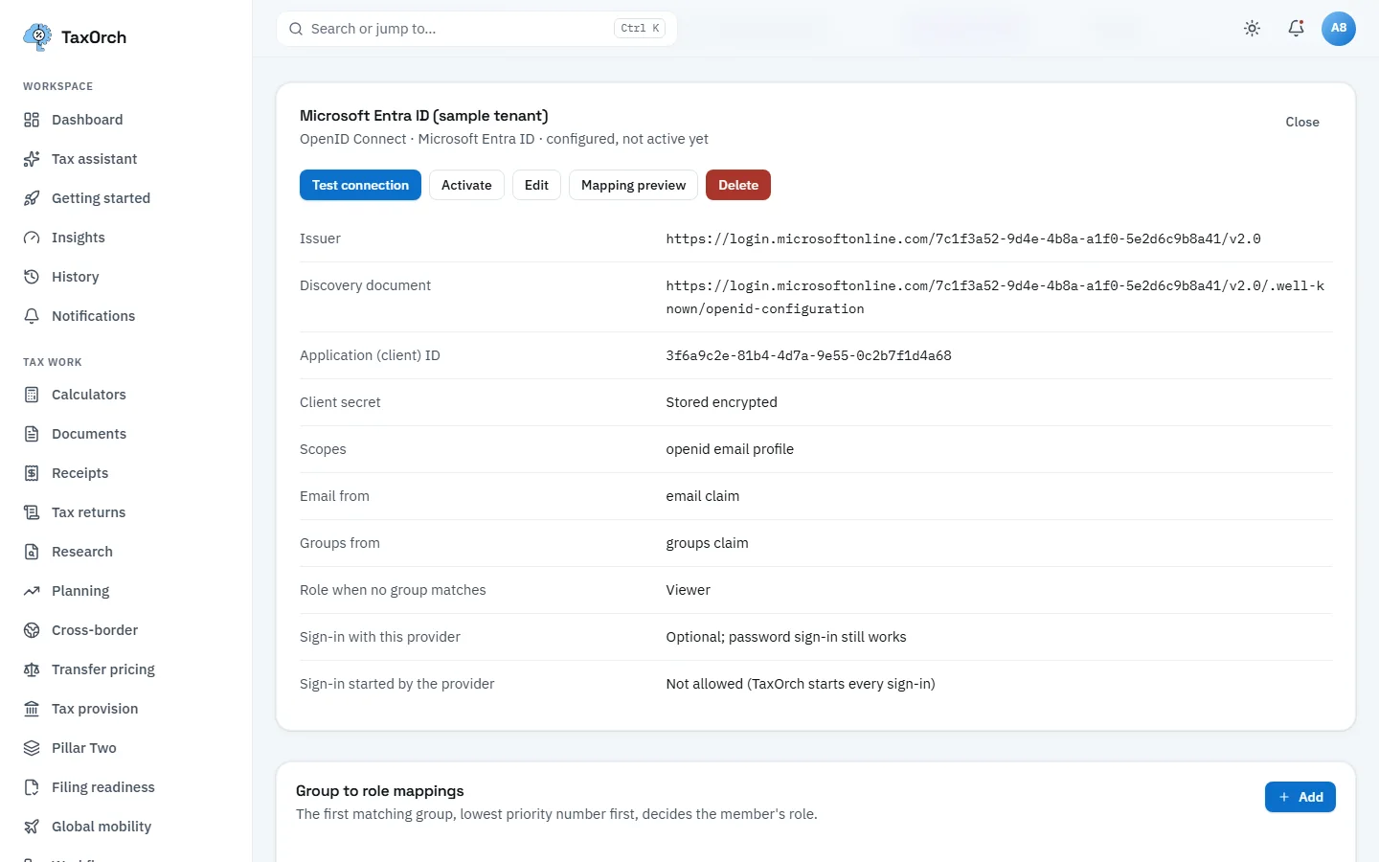
Task: Click the red Delete button
Action: pos(738,185)
